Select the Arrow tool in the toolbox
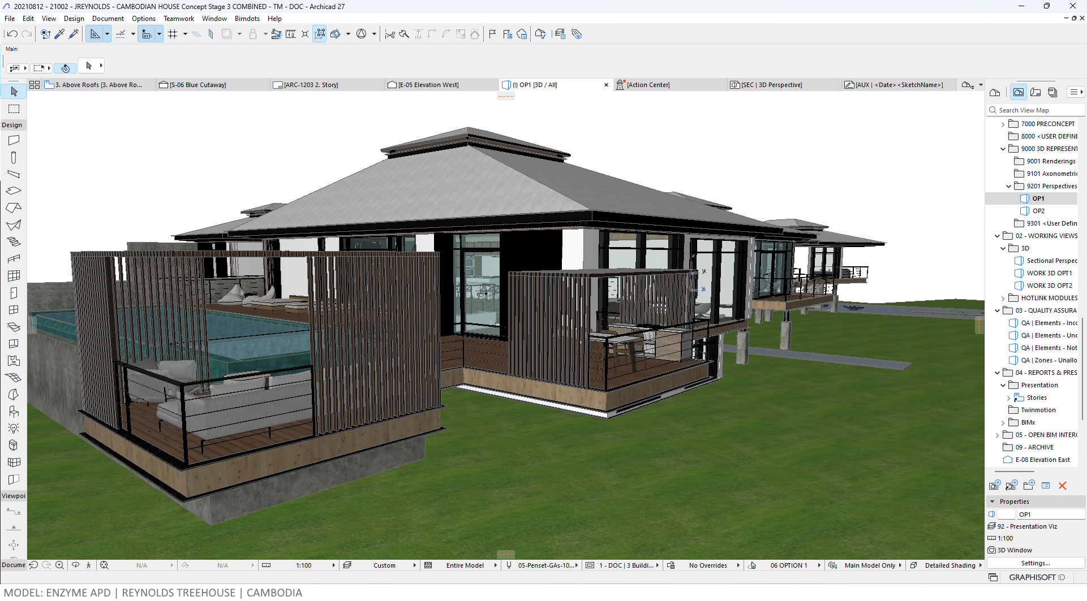The height and width of the screenshot is (601, 1087). pyautogui.click(x=14, y=91)
